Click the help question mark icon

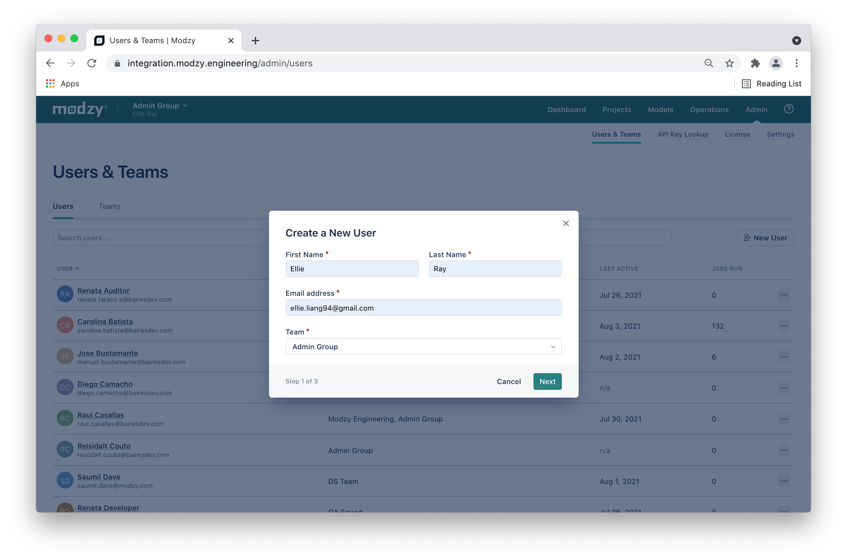point(789,109)
